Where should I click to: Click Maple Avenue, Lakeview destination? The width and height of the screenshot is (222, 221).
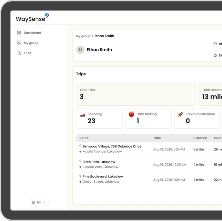(x=102, y=152)
